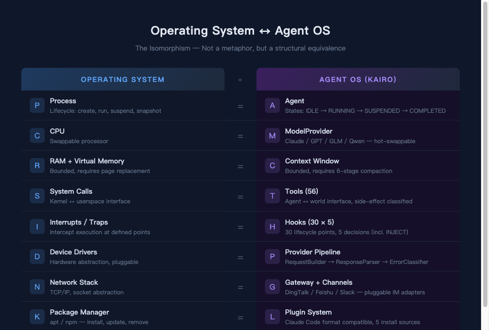The width and height of the screenshot is (489, 330).
Task: Click the vertical page scrollbar
Action: pyautogui.click(x=485, y=154)
